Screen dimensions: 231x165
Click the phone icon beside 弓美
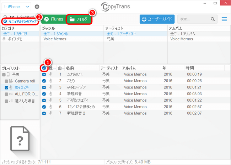(x=9, y=75)
